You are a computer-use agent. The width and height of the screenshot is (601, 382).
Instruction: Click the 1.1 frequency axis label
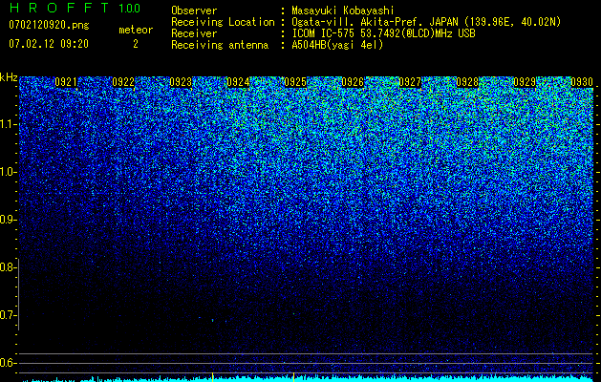pos(9,124)
